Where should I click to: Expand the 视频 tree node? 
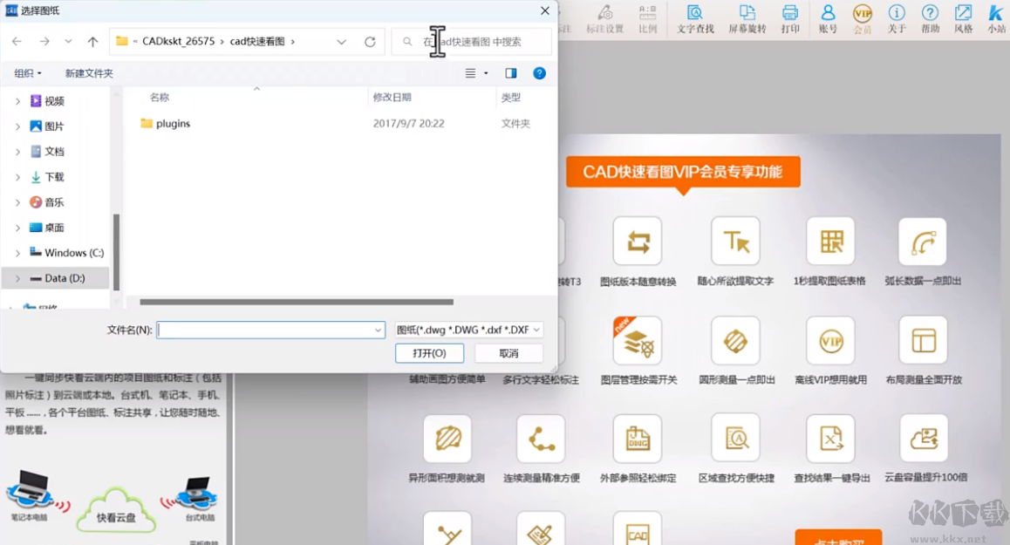[x=17, y=101]
